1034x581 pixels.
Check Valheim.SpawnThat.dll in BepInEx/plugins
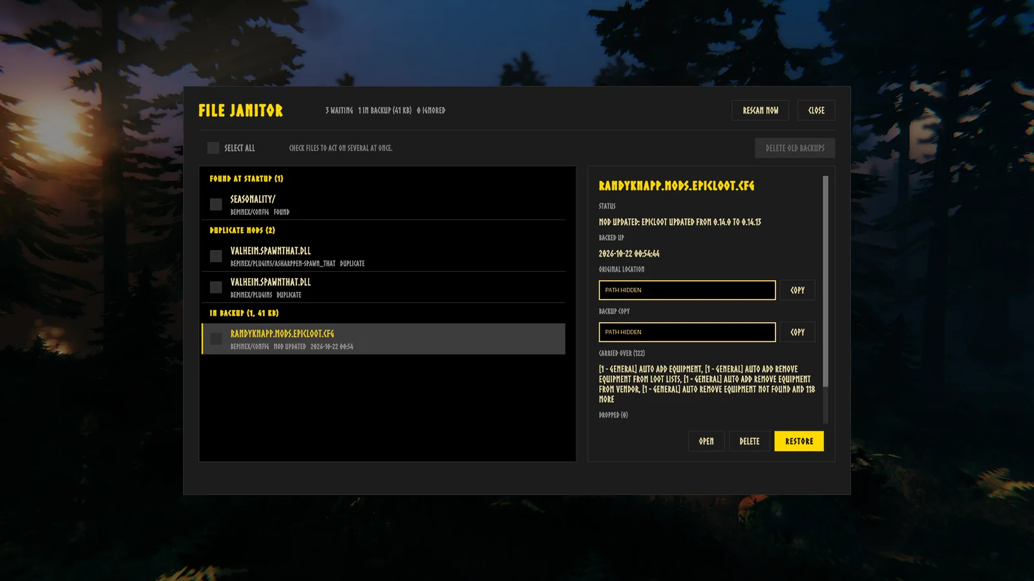pyautogui.click(x=216, y=287)
